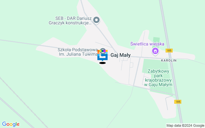Click the black marker shadow ellipse
The image size is (205, 128).
(102, 63)
